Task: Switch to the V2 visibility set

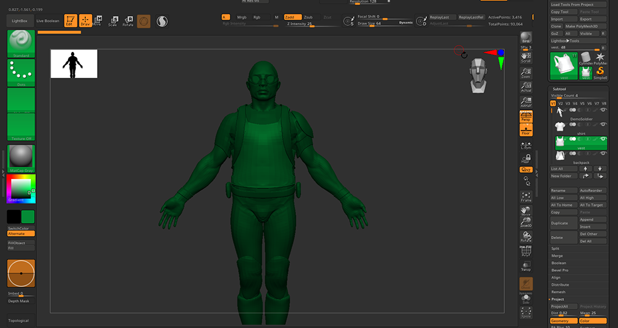Action: [561, 103]
